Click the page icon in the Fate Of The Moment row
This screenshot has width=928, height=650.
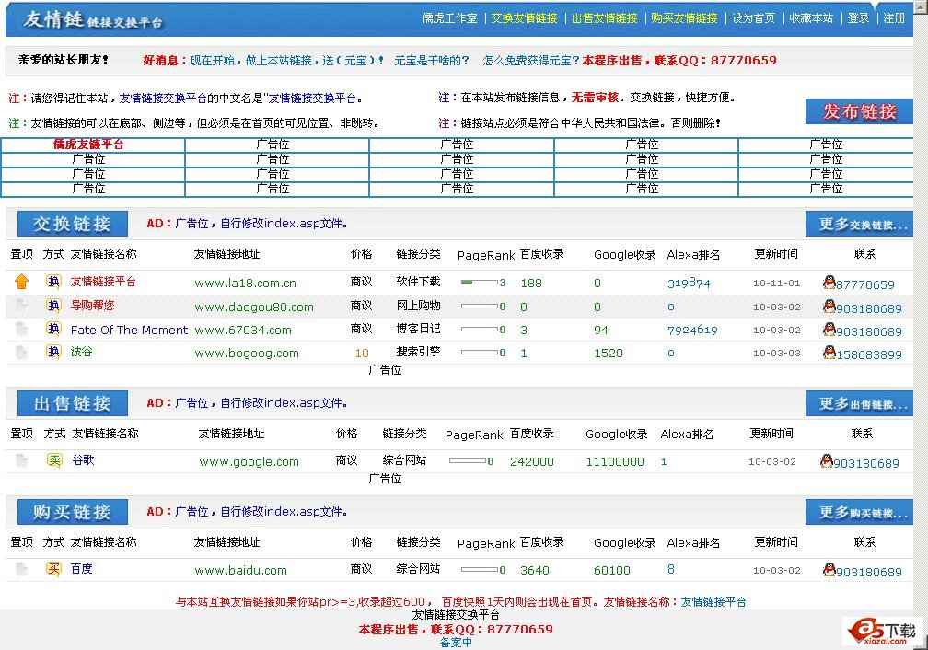coord(22,329)
